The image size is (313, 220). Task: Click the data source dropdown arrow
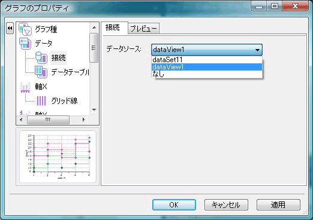(257, 50)
